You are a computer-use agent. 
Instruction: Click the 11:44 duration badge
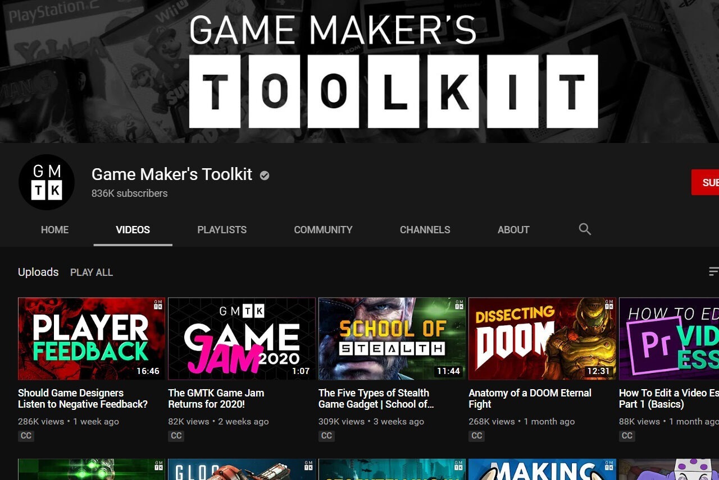pyautogui.click(x=448, y=371)
